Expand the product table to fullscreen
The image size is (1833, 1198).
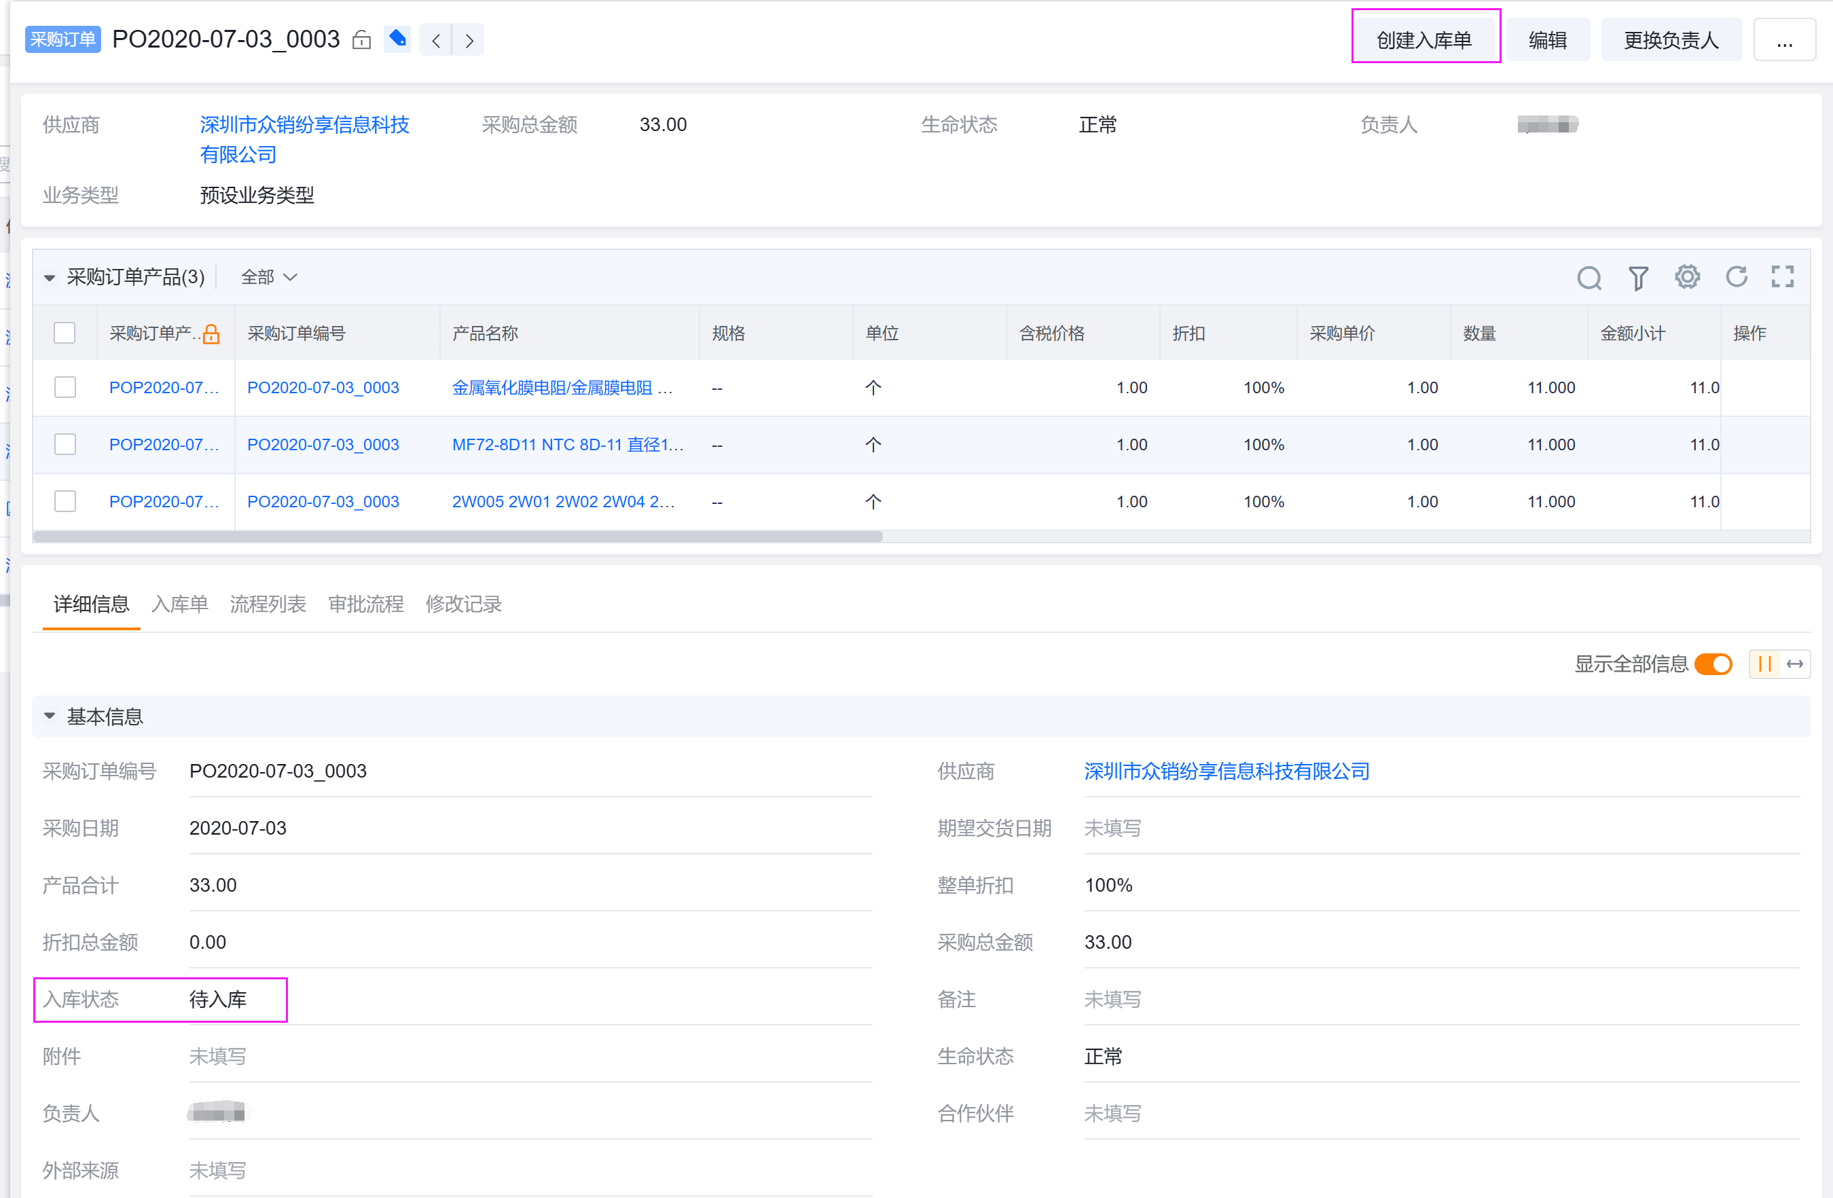click(1782, 276)
